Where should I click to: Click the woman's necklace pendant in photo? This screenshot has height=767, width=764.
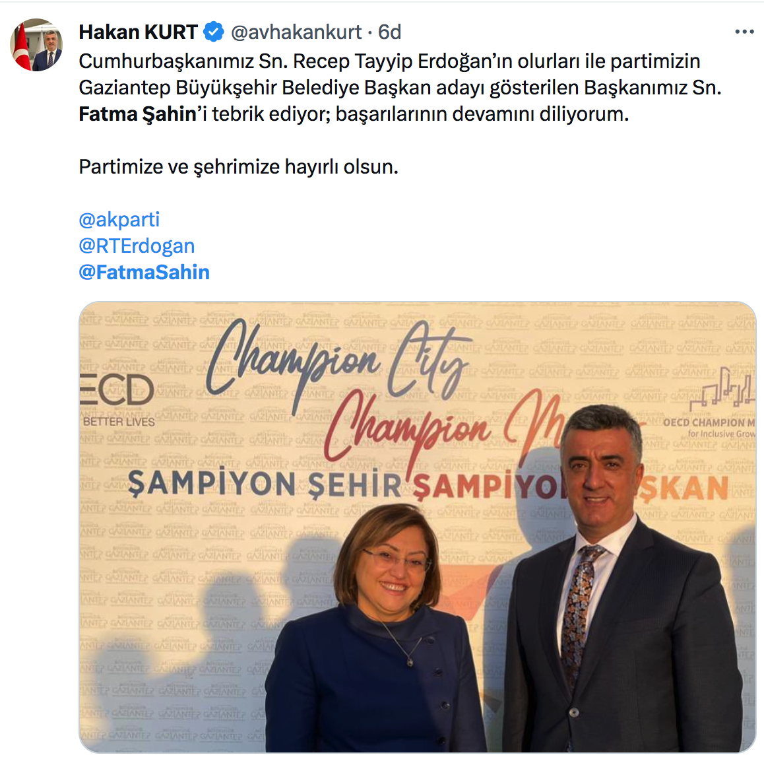coord(410,662)
